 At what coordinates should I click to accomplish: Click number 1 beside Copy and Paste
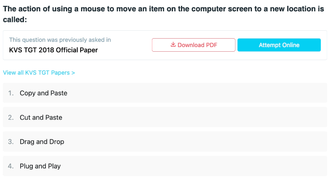pyautogui.click(x=11, y=93)
